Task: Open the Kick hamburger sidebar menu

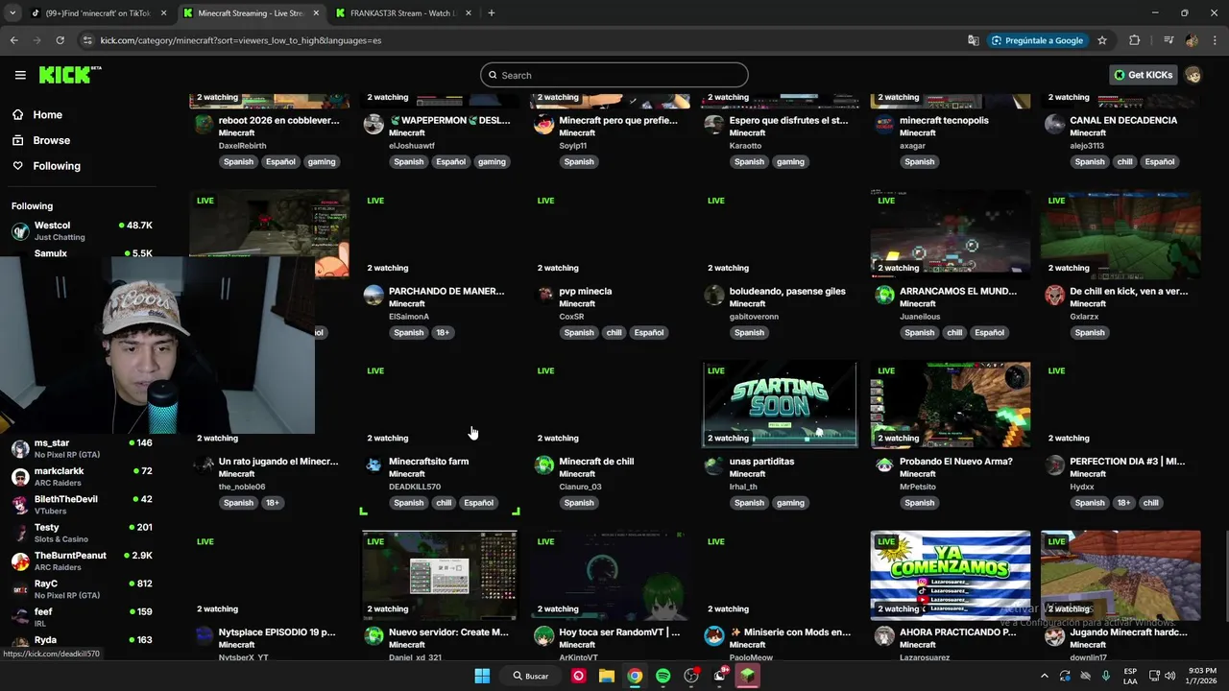Action: click(20, 75)
